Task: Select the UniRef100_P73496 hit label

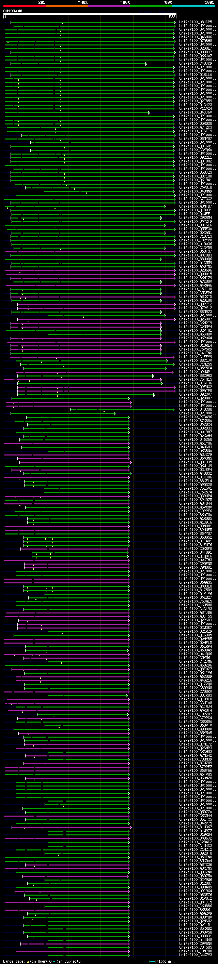Action: (196, 417)
